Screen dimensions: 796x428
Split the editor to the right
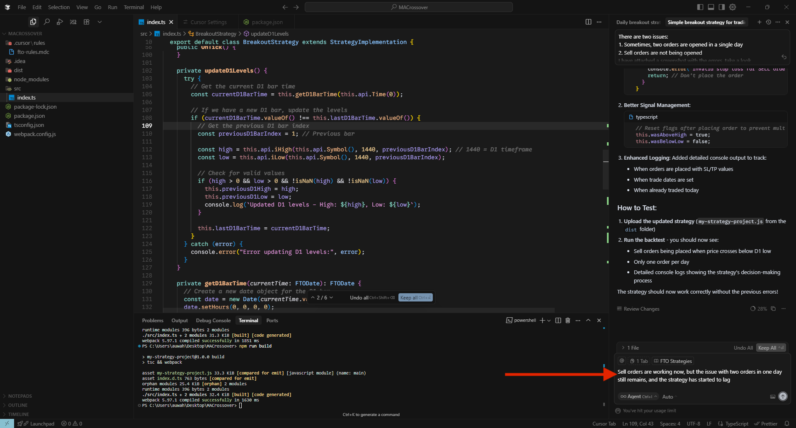point(588,22)
